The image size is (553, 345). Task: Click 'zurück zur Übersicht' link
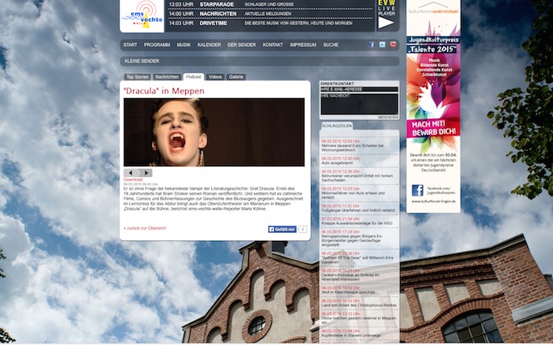pyautogui.click(x=145, y=228)
